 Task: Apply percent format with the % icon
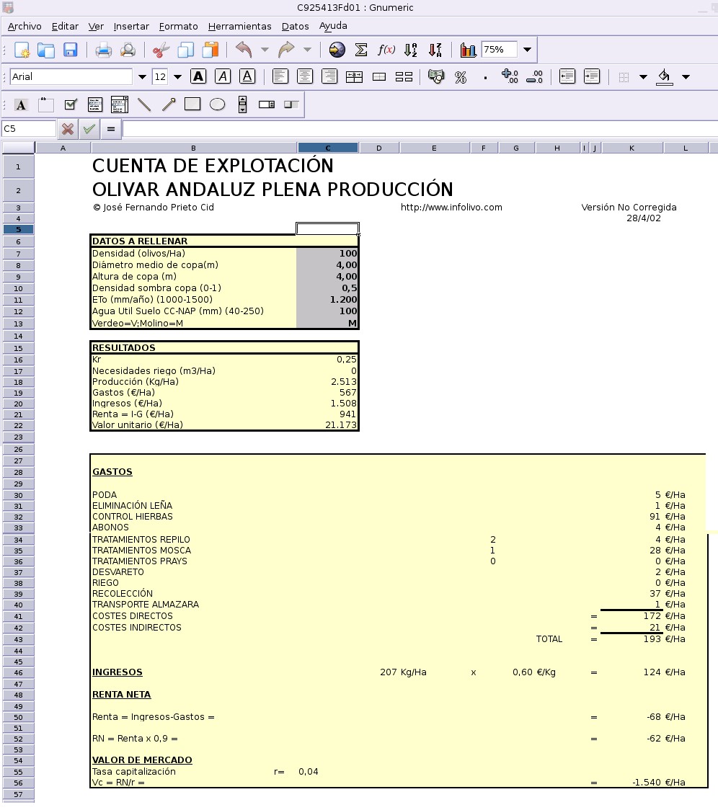[461, 77]
